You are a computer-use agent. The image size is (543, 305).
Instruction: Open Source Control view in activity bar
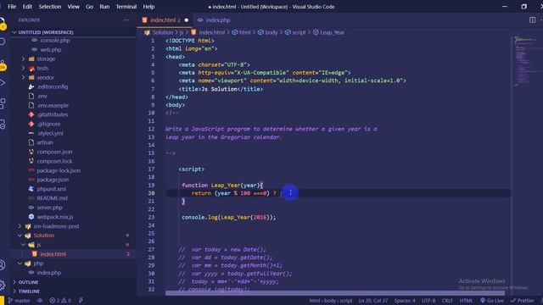(x=3, y=64)
